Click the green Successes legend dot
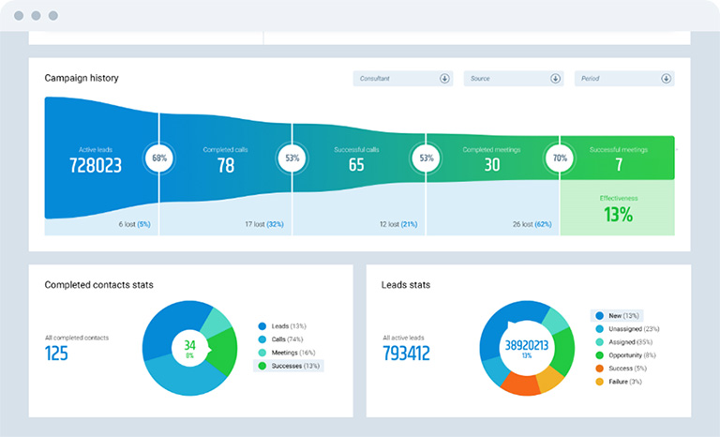720x437 pixels. tap(262, 366)
